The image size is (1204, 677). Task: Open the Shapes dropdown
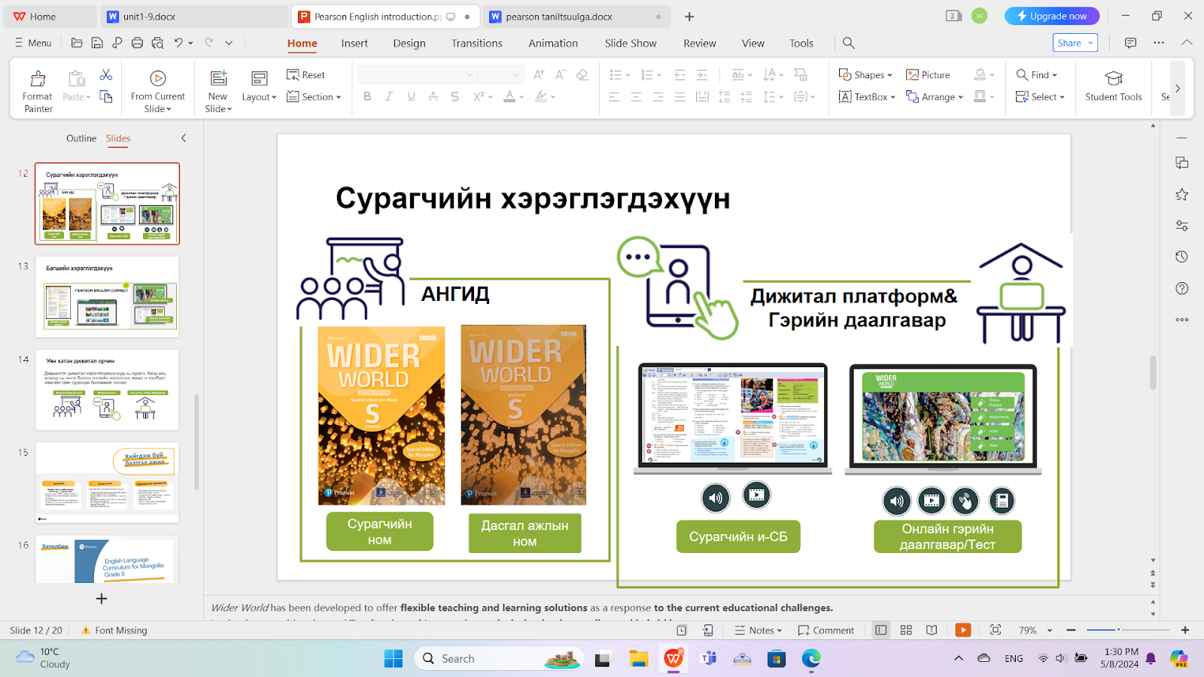point(865,74)
